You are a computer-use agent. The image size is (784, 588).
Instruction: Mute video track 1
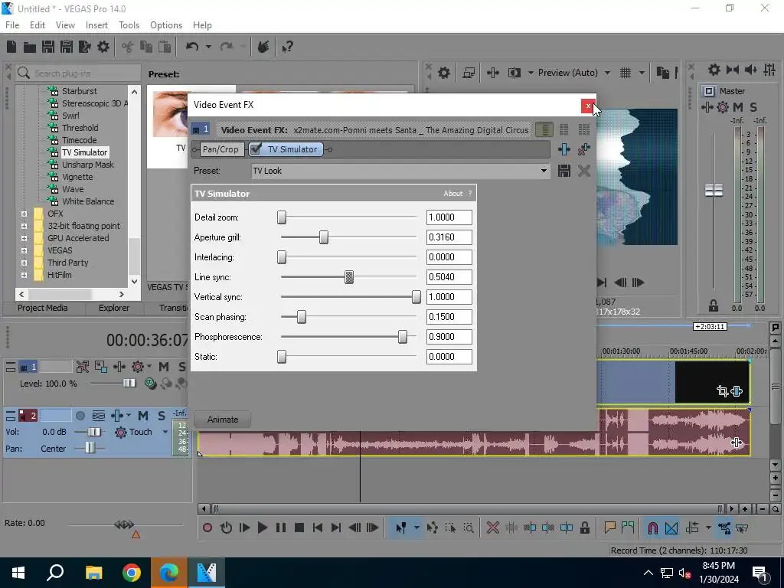point(164,367)
